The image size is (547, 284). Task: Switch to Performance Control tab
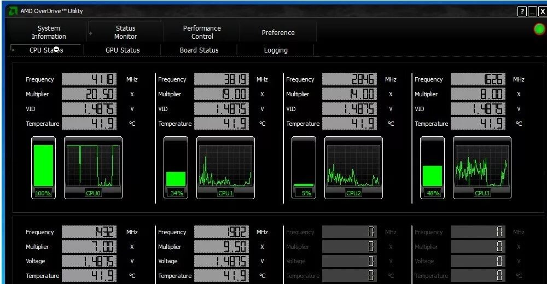pyautogui.click(x=202, y=32)
